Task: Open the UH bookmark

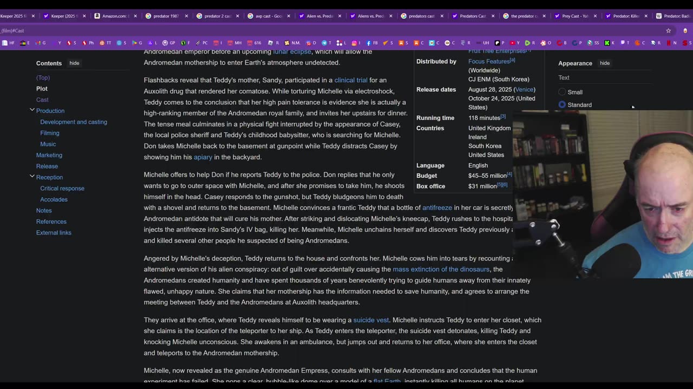Action: [x=483, y=43]
